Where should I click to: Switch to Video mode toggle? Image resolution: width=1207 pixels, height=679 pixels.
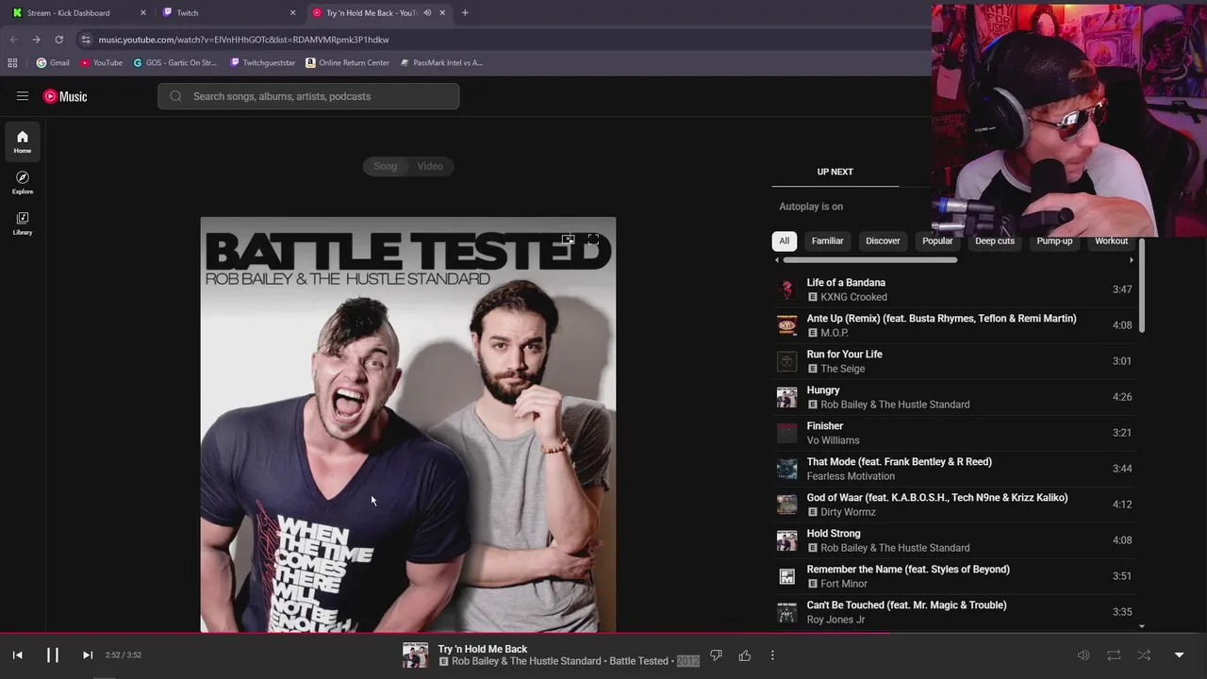tap(430, 166)
